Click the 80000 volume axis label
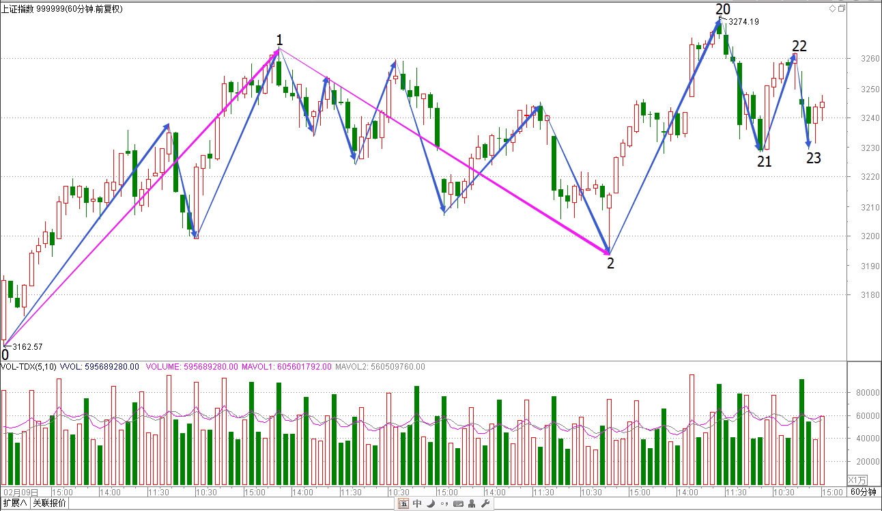882x511 pixels. pos(869,393)
